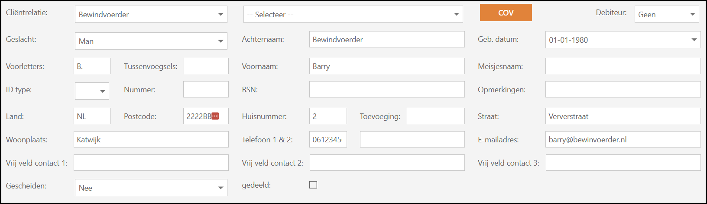
Task: Open the Debiteur dropdown
Action: point(666,14)
